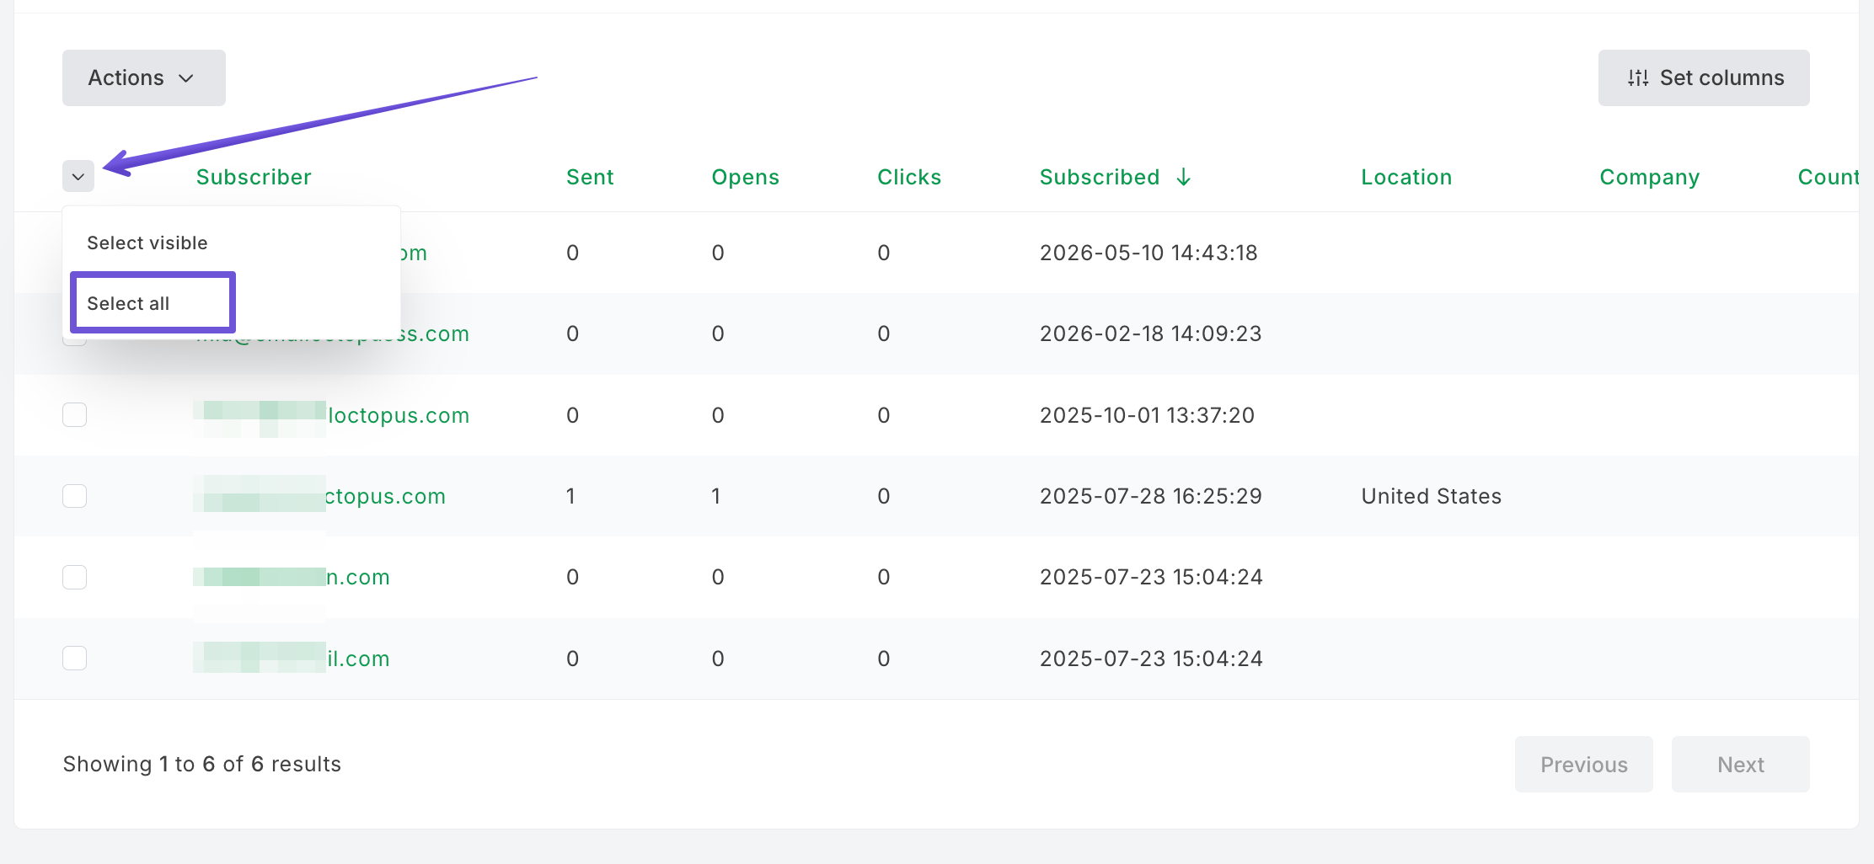Screen dimensions: 1874x864
Task: Click the Next page button
Action: (x=1740, y=764)
